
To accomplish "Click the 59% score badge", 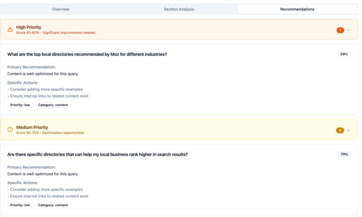I will [344, 54].
